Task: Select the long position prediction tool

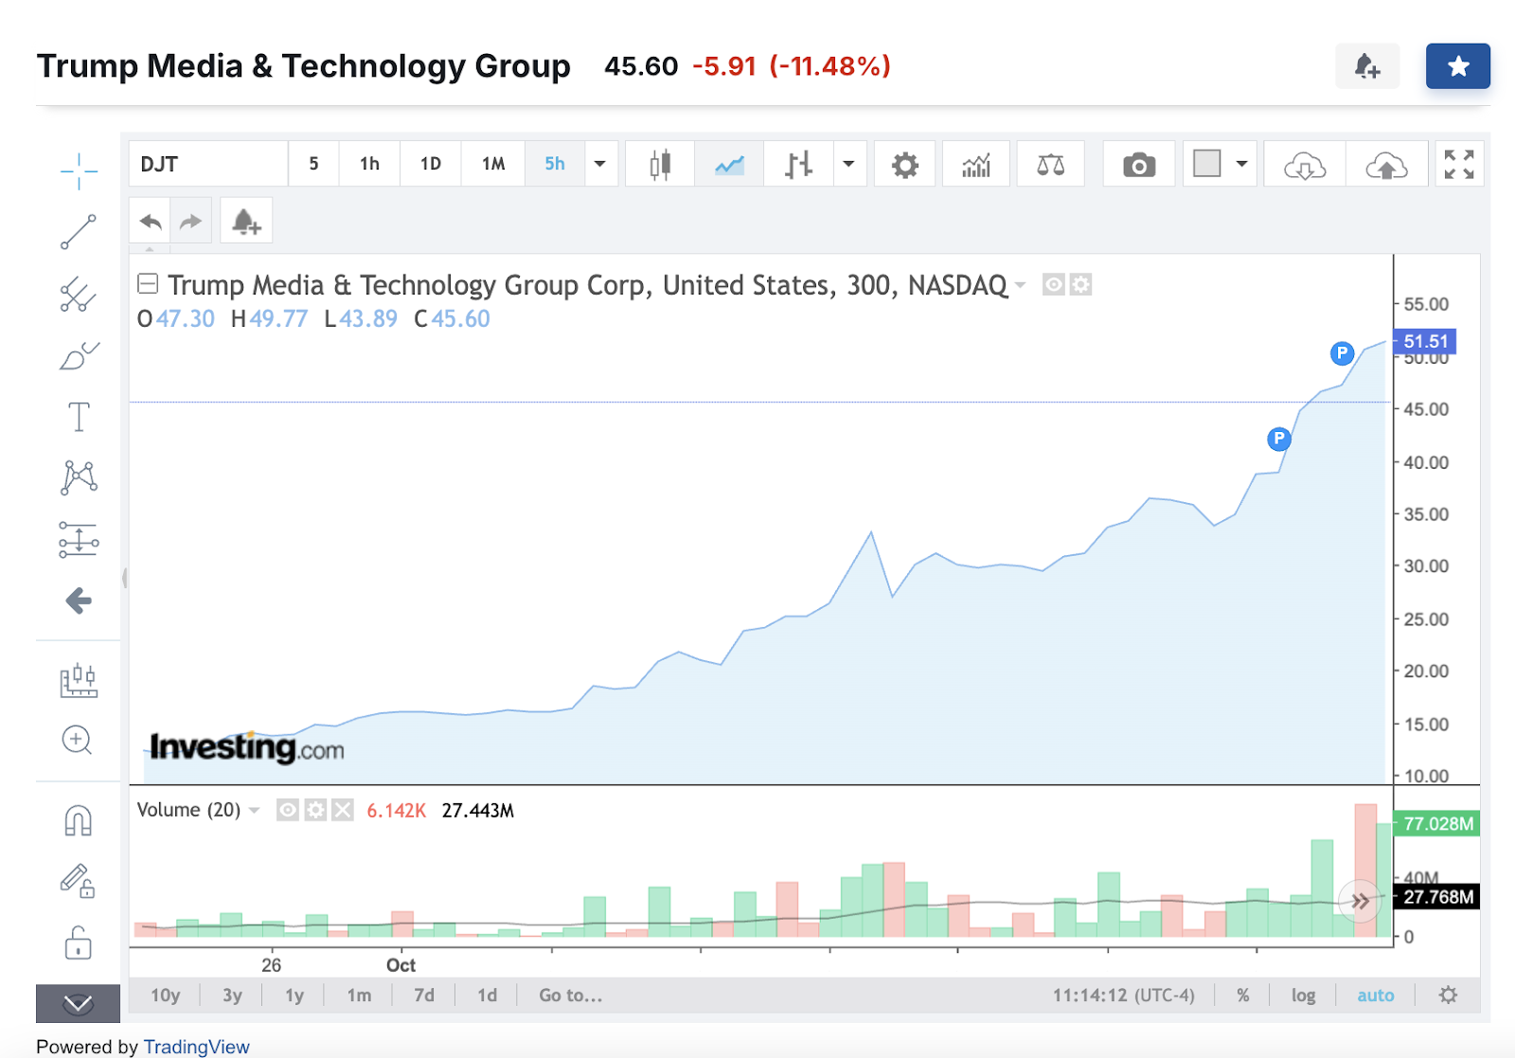Action: pos(79,540)
